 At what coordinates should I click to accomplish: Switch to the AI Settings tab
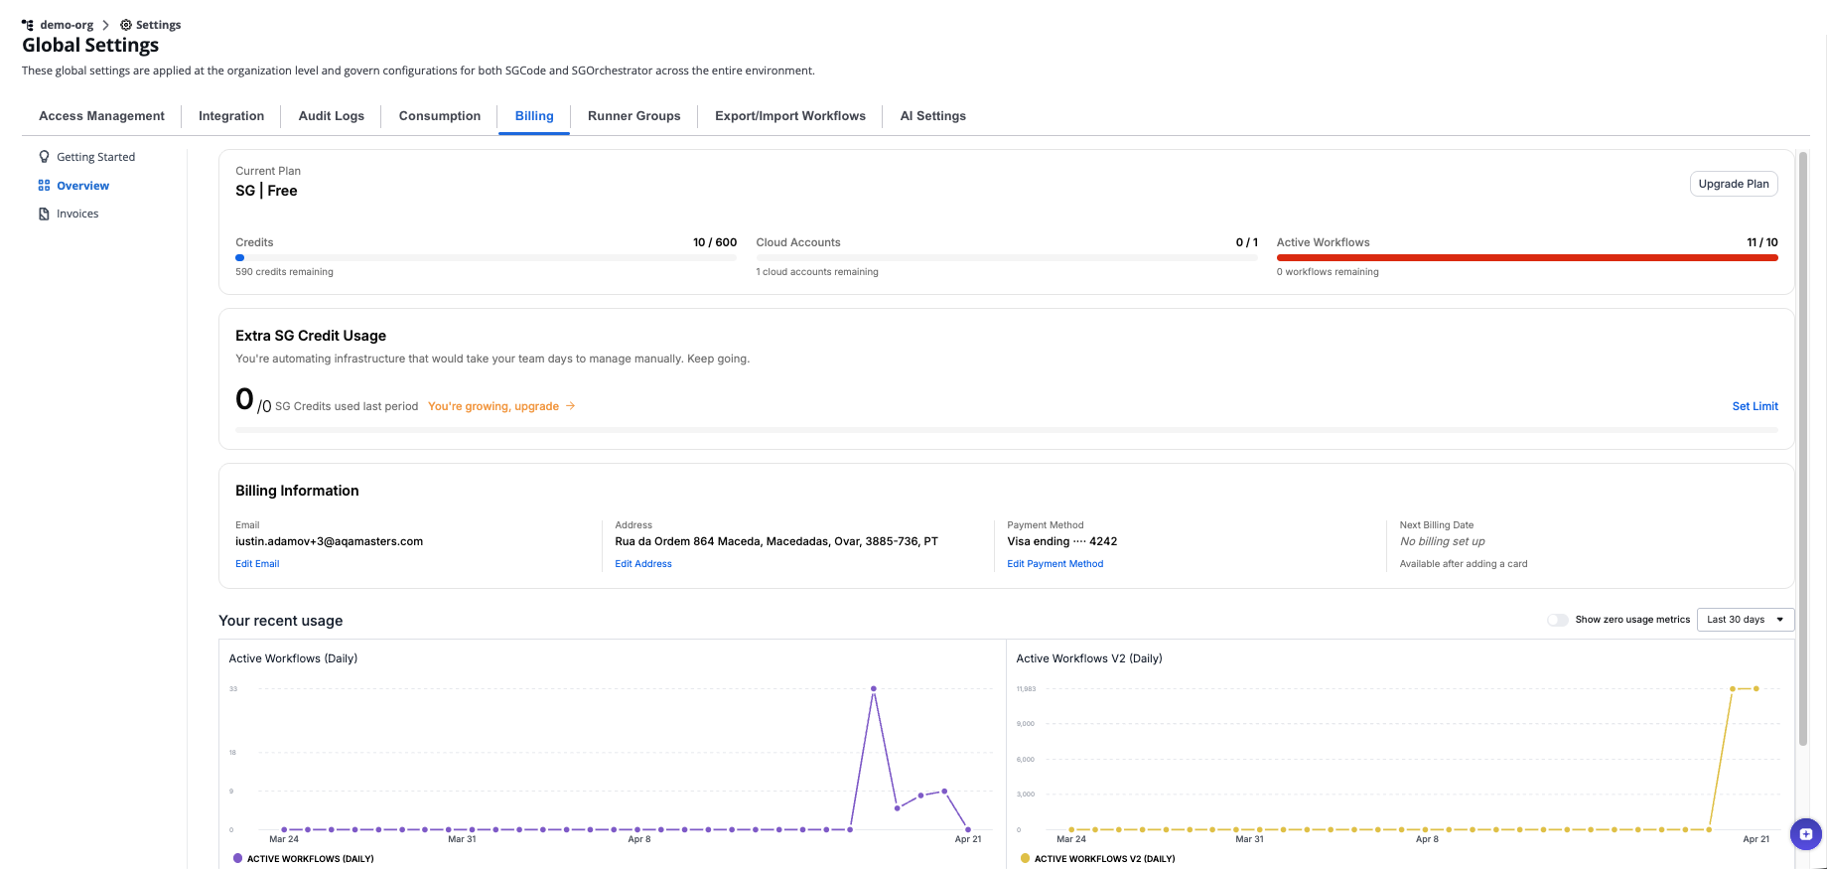(x=933, y=116)
